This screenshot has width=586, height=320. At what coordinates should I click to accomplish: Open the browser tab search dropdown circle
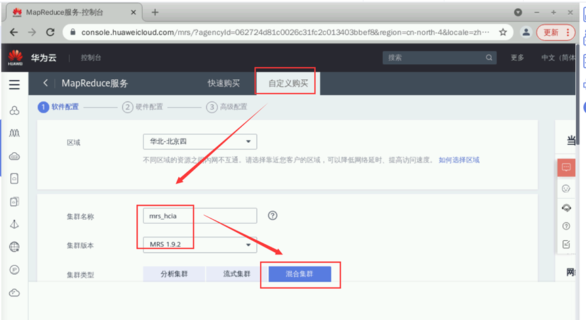[518, 12]
